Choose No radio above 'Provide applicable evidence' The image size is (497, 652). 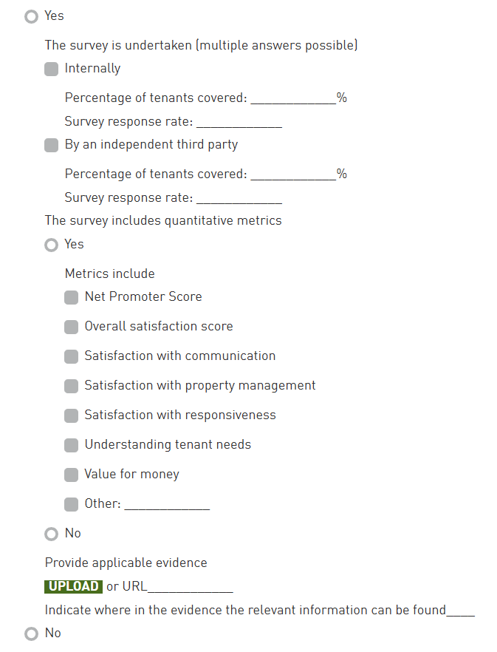51,534
